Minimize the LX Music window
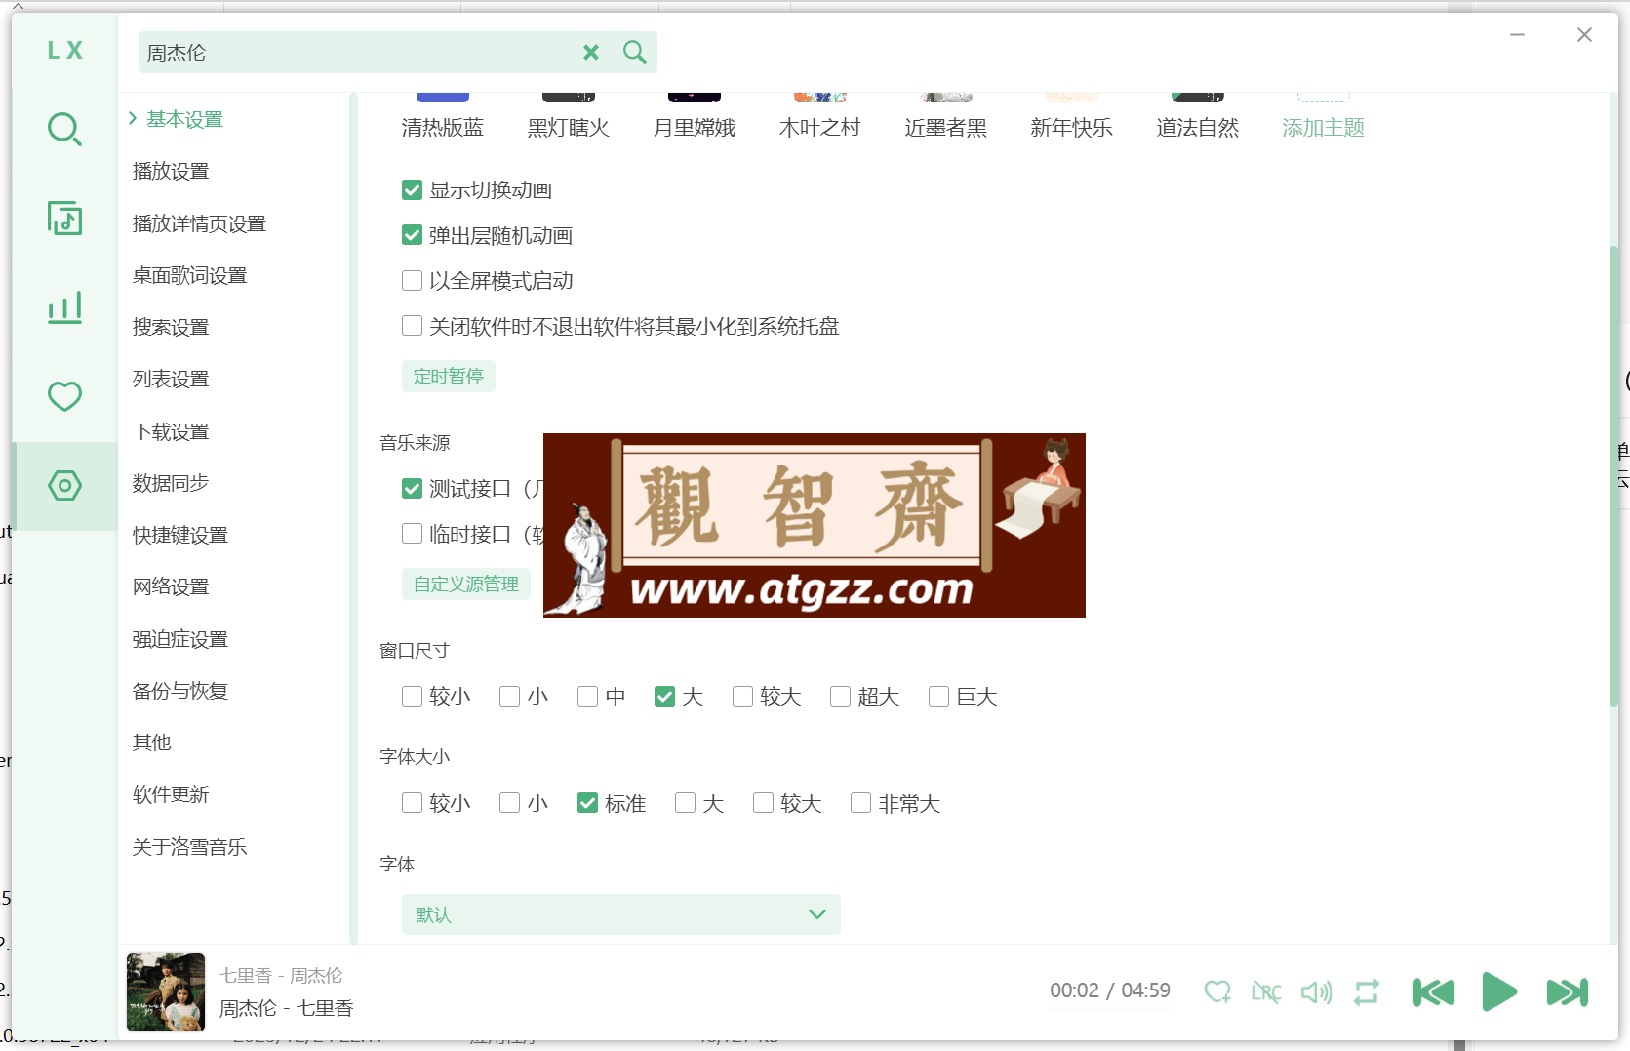 [1518, 35]
